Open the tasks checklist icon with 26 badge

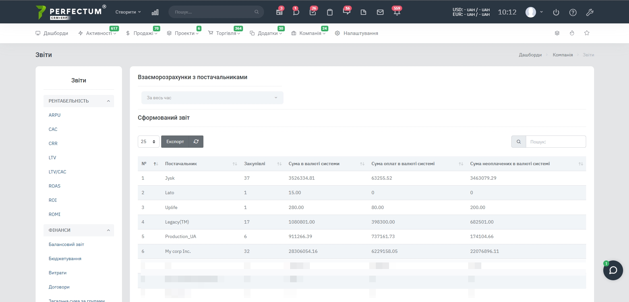click(x=313, y=13)
